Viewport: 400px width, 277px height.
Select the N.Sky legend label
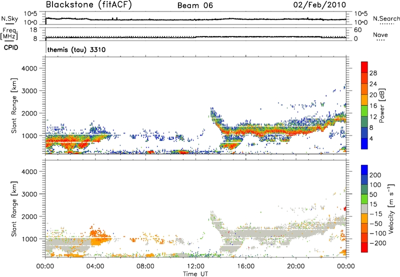[x=9, y=18]
